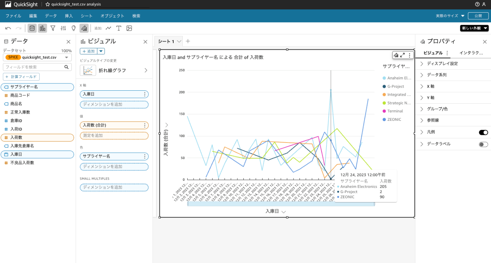Open the 追加 button dropdown arrow
Screen dimensions: 491x263
click(101, 51)
